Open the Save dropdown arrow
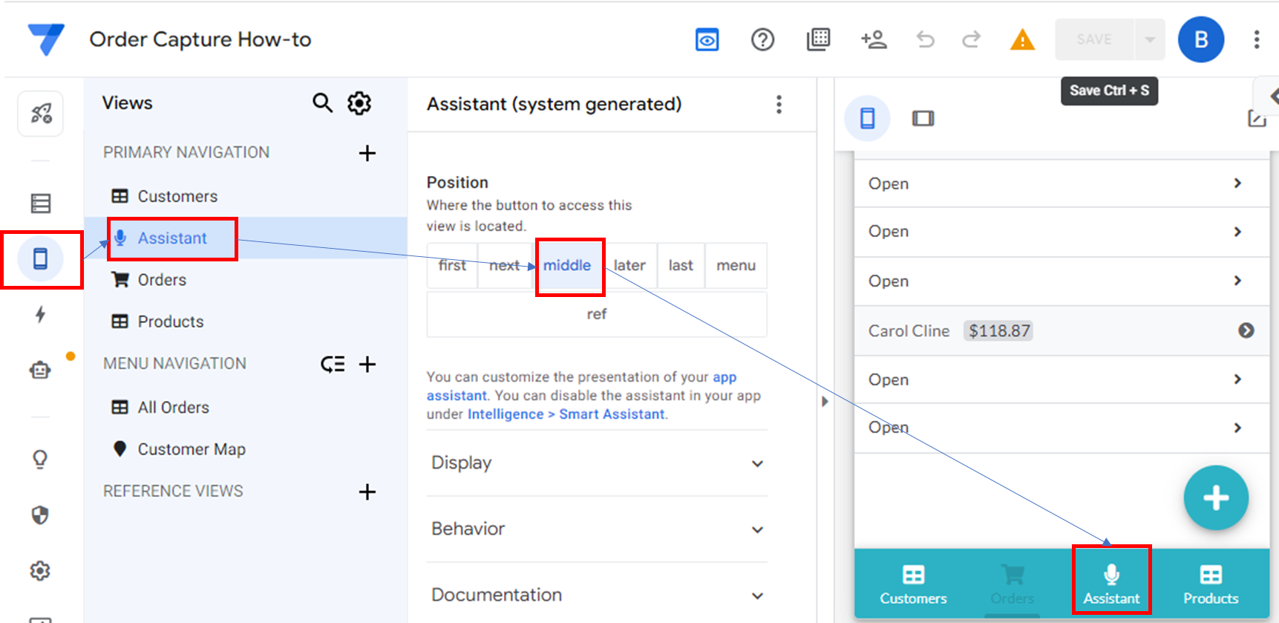Image resolution: width=1279 pixels, height=623 pixels. click(1150, 39)
